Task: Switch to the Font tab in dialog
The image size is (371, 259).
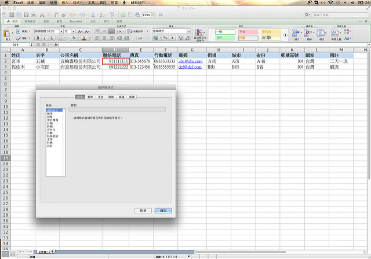Action: 100,97
